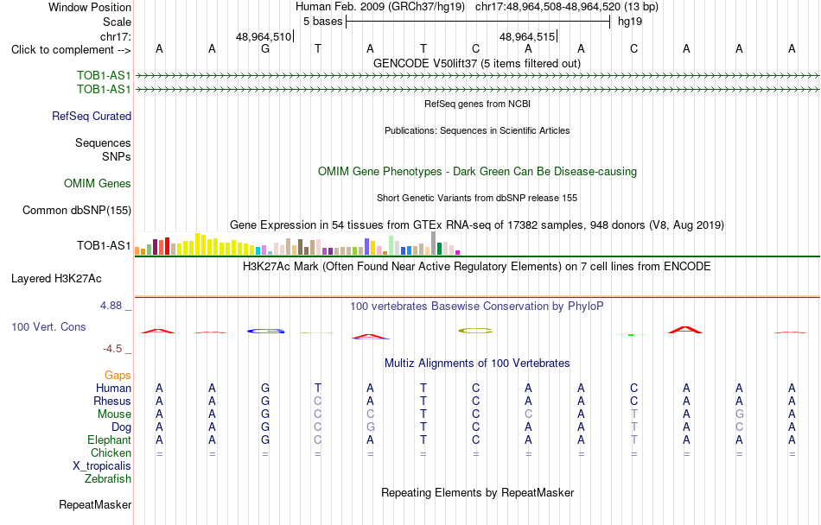Screen dimensions: 821x525
Task: Open the OMIM Gene Phenotypes track title
Action: point(477,172)
